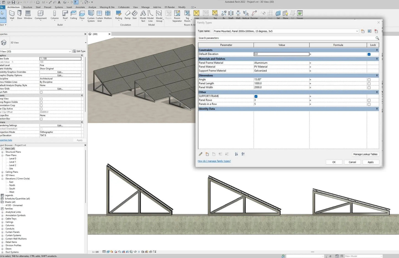Click the Door tool icon
Viewport: 399px width, 258px height.
coord(20,15)
